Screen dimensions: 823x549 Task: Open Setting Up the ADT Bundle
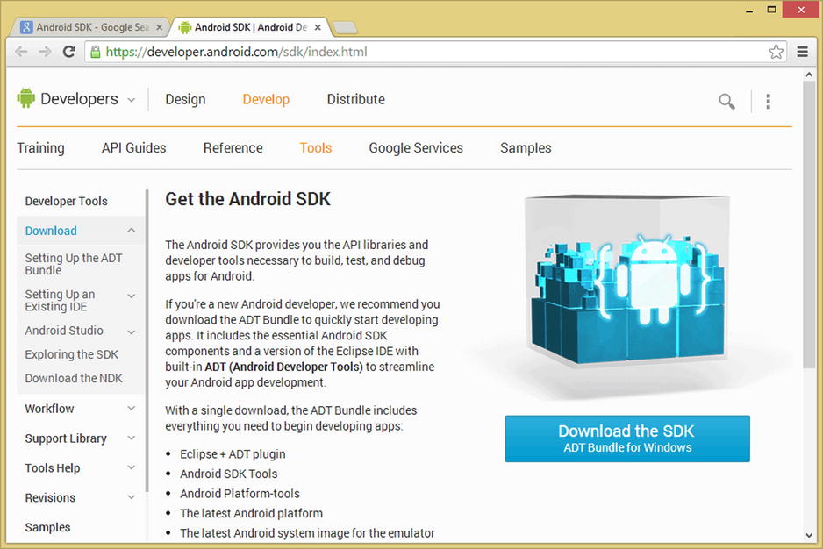point(74,264)
